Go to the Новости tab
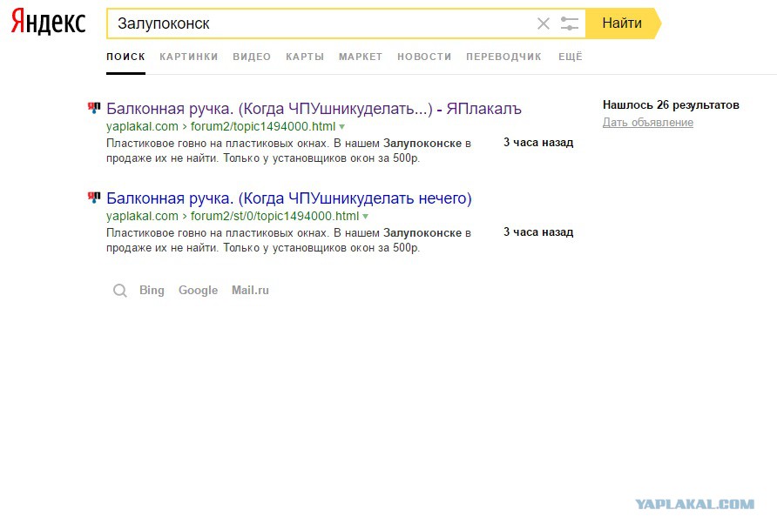The height and width of the screenshot is (530, 777). [x=424, y=57]
